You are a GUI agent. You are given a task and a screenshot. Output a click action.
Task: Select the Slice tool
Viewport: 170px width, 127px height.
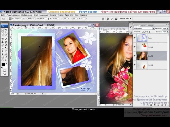click(6, 35)
